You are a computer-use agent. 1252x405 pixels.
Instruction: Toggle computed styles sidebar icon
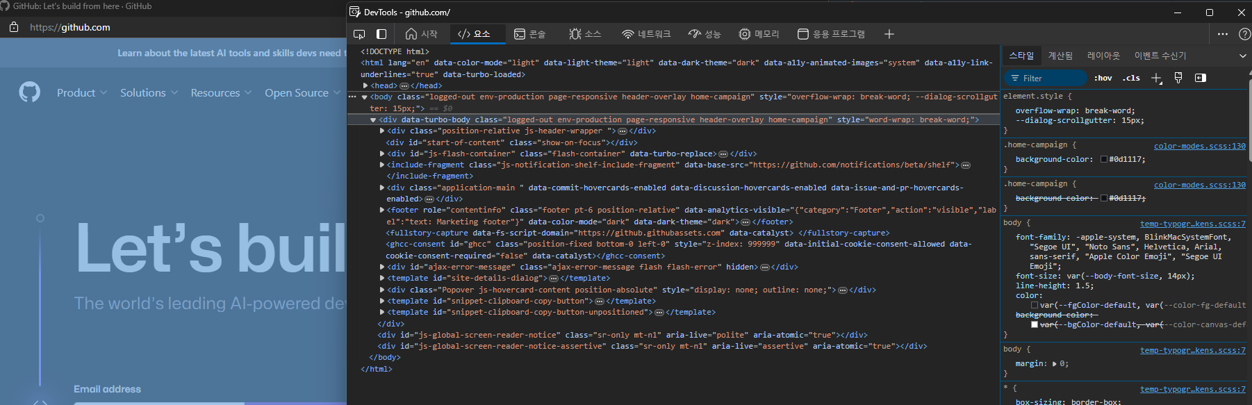click(1201, 78)
